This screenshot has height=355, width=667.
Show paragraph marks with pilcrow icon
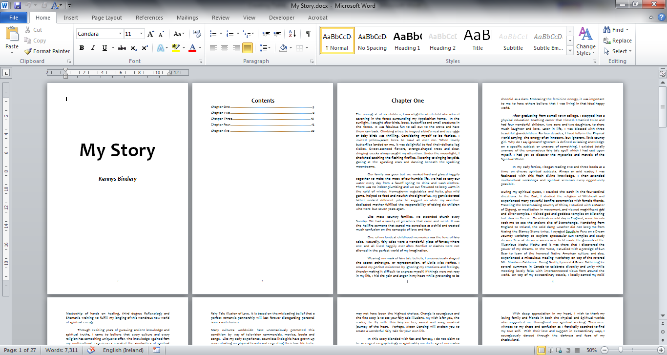308,34
